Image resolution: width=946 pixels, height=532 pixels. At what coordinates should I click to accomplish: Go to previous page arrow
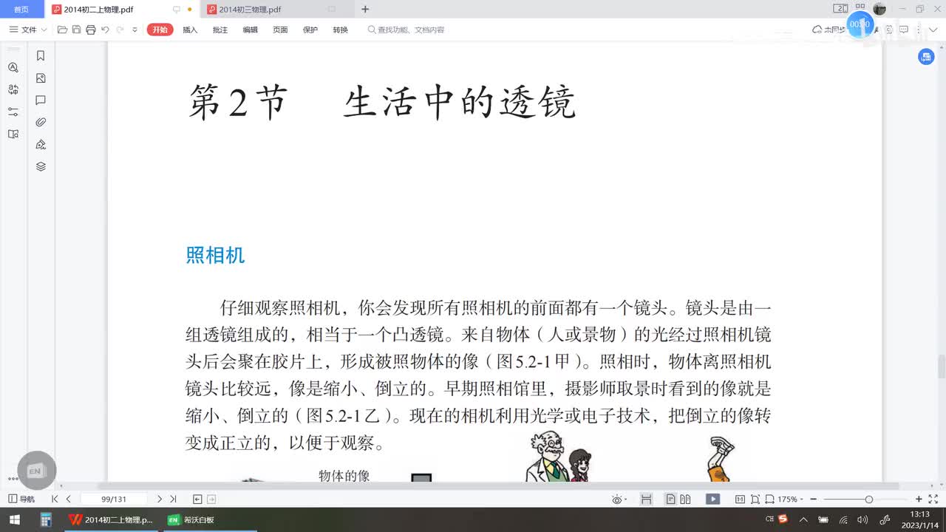click(69, 499)
